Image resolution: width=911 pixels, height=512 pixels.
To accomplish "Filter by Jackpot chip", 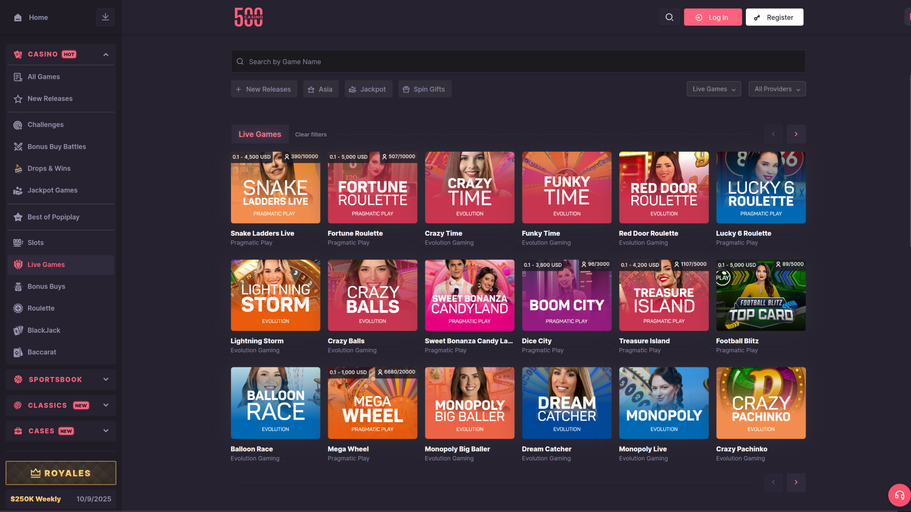I will click(368, 89).
